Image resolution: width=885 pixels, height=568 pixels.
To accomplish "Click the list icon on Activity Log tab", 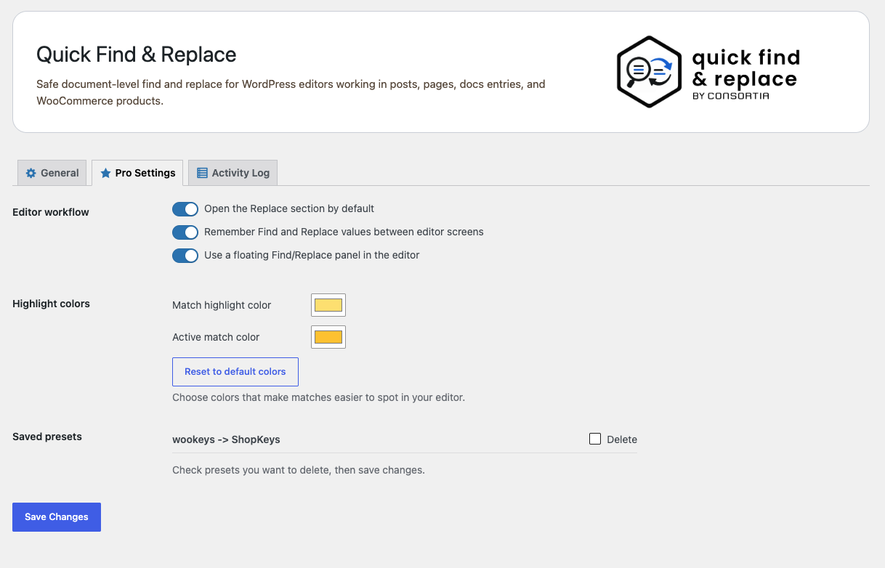I will click(x=202, y=173).
